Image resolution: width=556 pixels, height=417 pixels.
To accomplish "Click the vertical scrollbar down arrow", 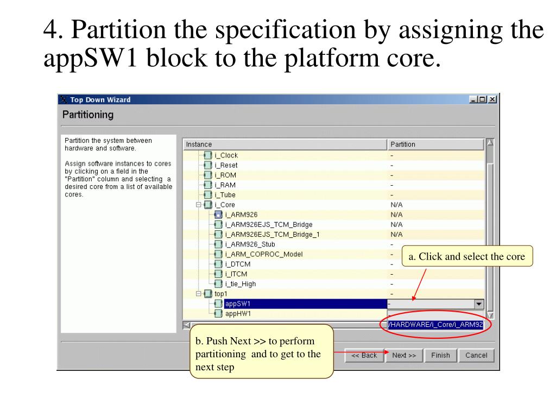I will tap(490, 315).
